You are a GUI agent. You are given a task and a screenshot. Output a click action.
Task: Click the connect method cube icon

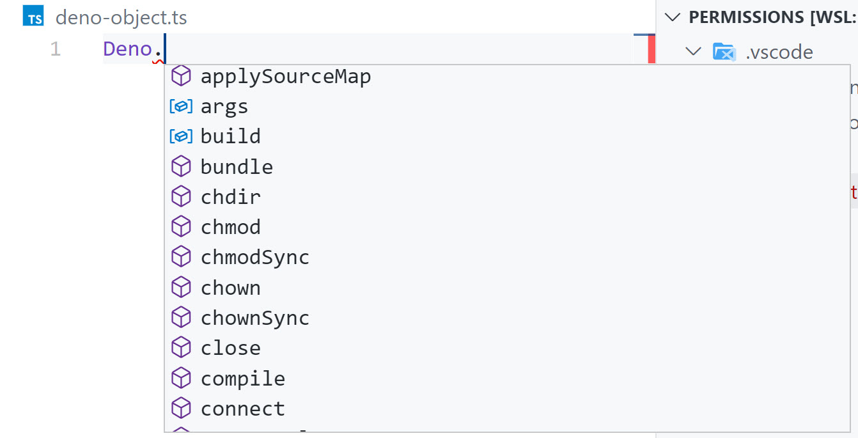182,409
